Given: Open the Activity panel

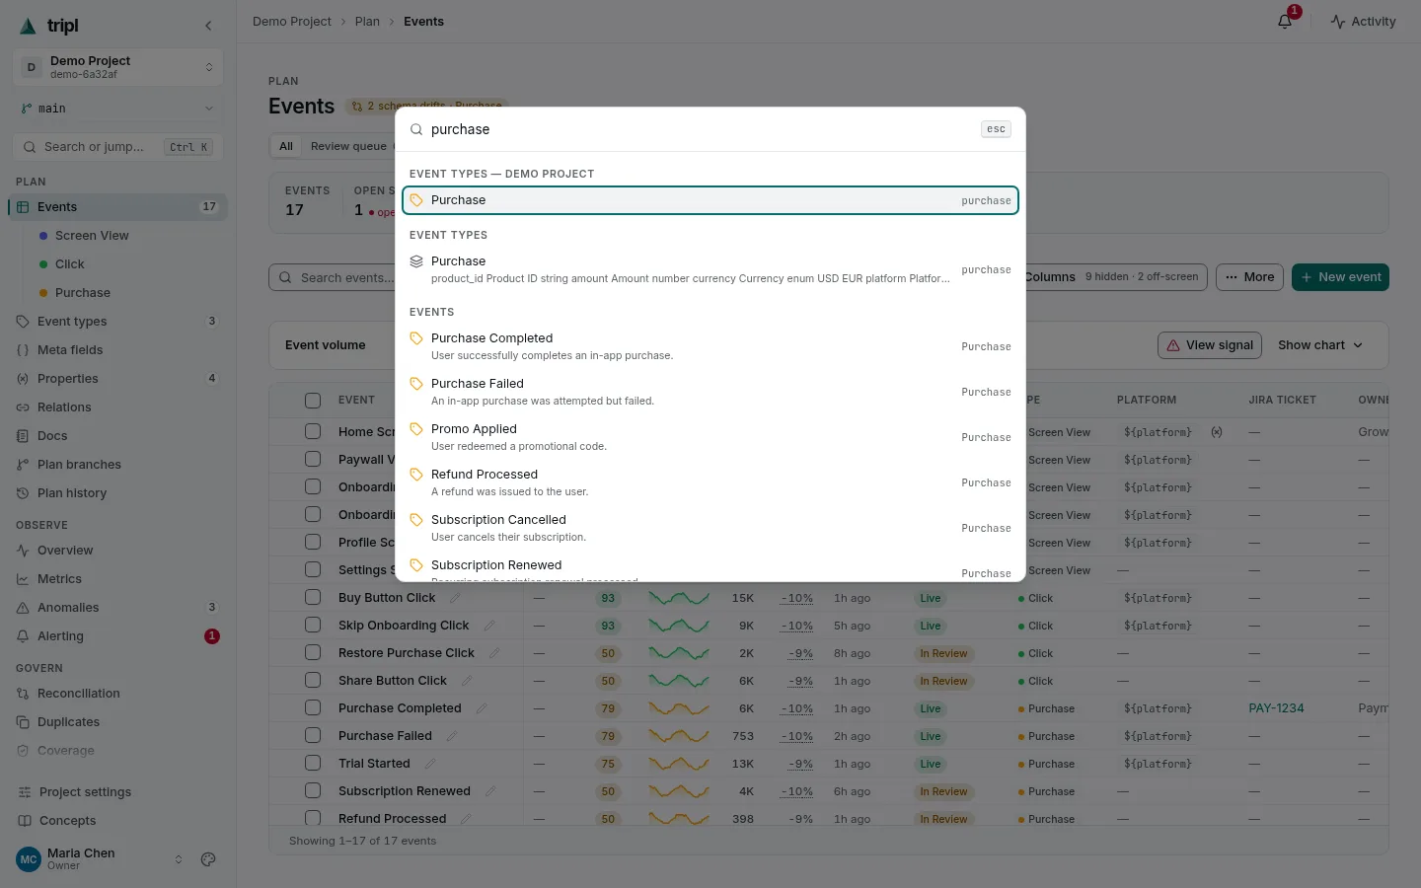Looking at the screenshot, I should 1363,21.
